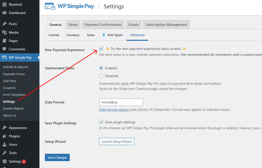Open Dashboard via its gauge icon
This screenshot has width=262, height=168.
tap(4, 13)
